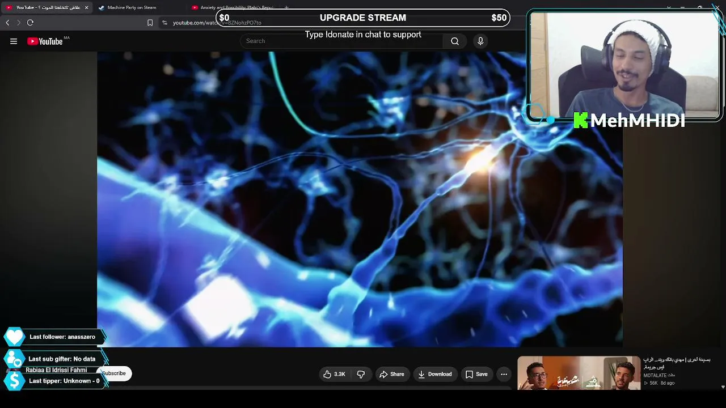Switch to Machine Party on Steam tab
Screen dimensions: 726x408
[139, 8]
